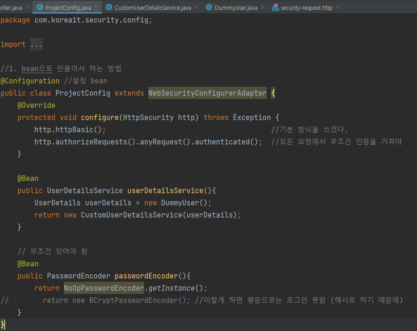Click the highlighted NoOpPasswordEncoder identifier
This screenshot has height=331, width=417.
(104, 288)
